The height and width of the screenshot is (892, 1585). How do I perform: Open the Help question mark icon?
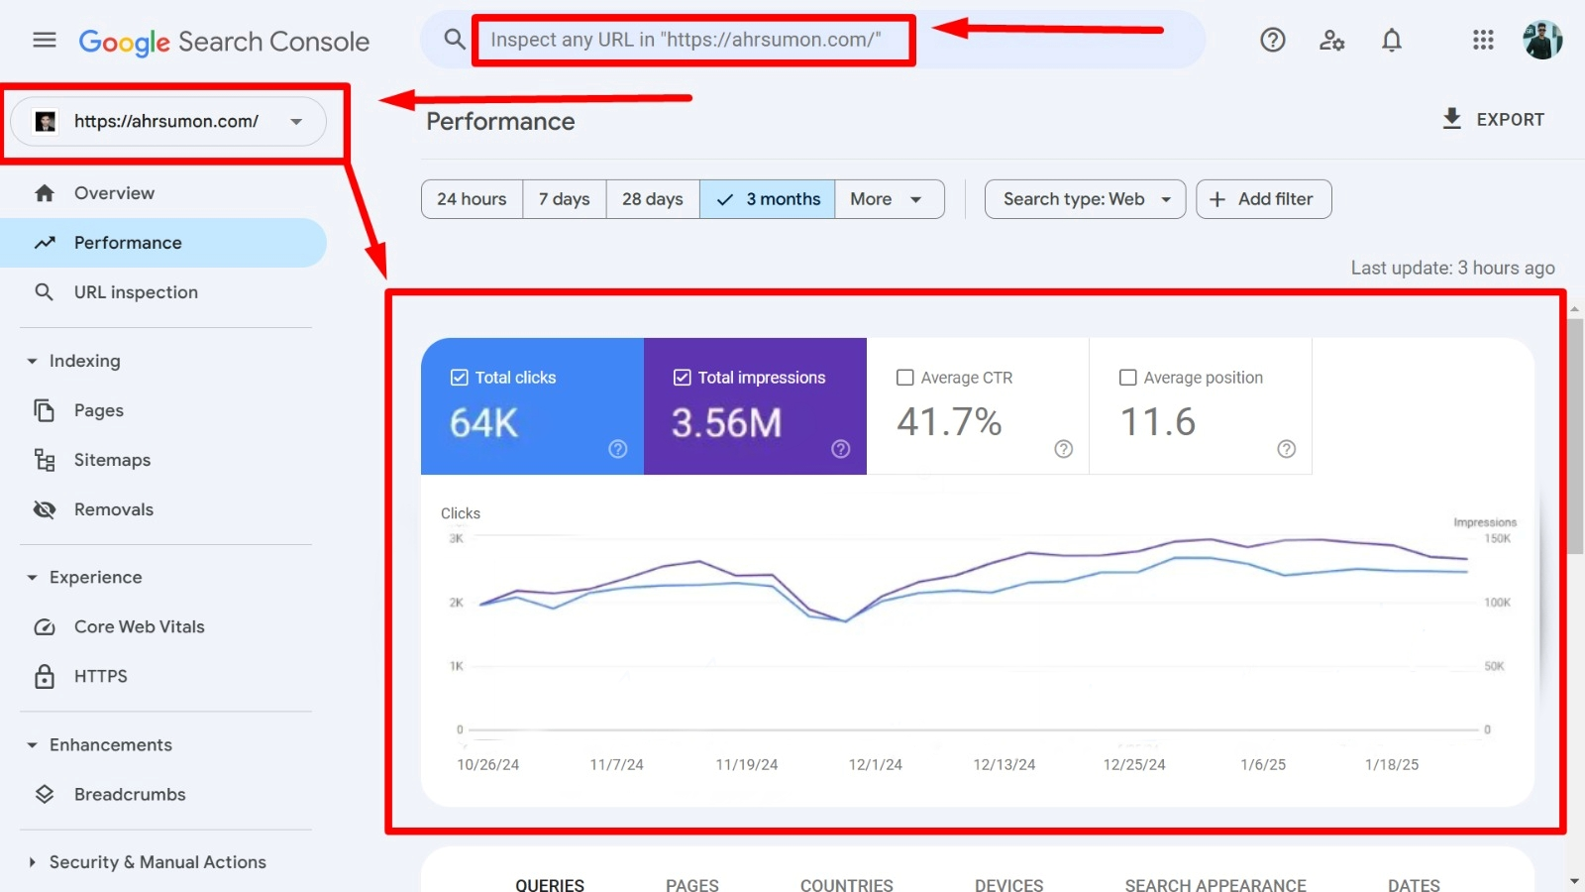pos(1273,40)
